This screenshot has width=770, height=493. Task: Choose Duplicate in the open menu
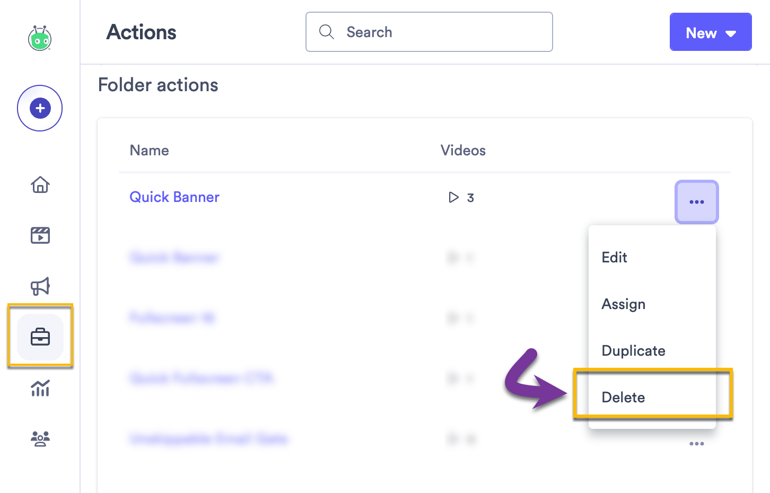coord(633,350)
